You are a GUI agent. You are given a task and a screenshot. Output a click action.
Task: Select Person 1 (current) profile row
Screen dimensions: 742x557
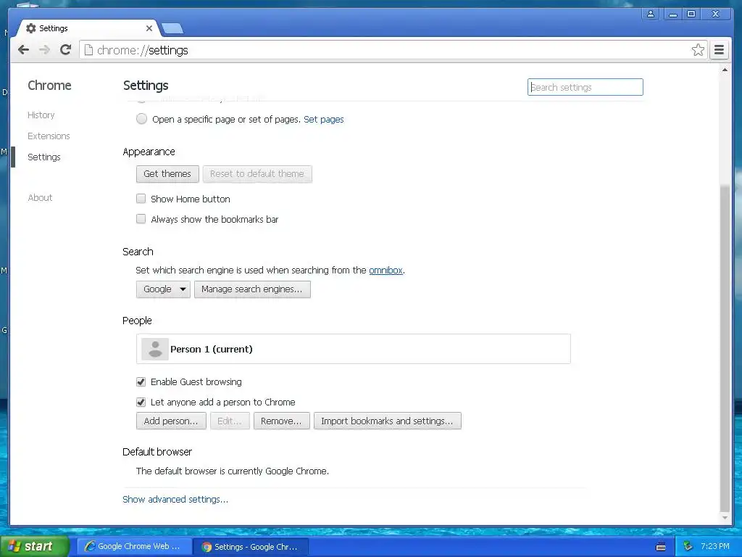click(353, 349)
